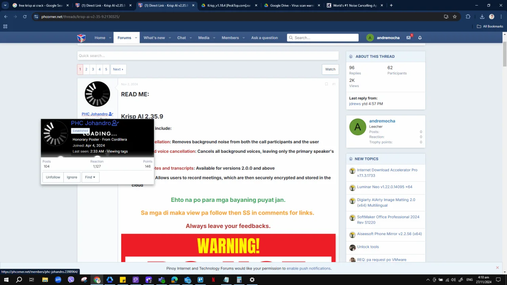Viewport: 507px width, 285px height.
Task: Open Calculator from the taskbar
Action: 239,280
